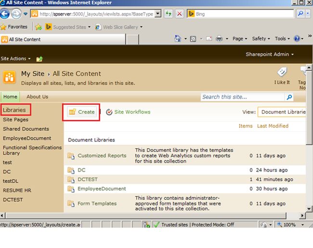Click the horizontal scrollbar right arrow
The height and width of the screenshot is (248, 313).
pyautogui.click(x=302, y=216)
